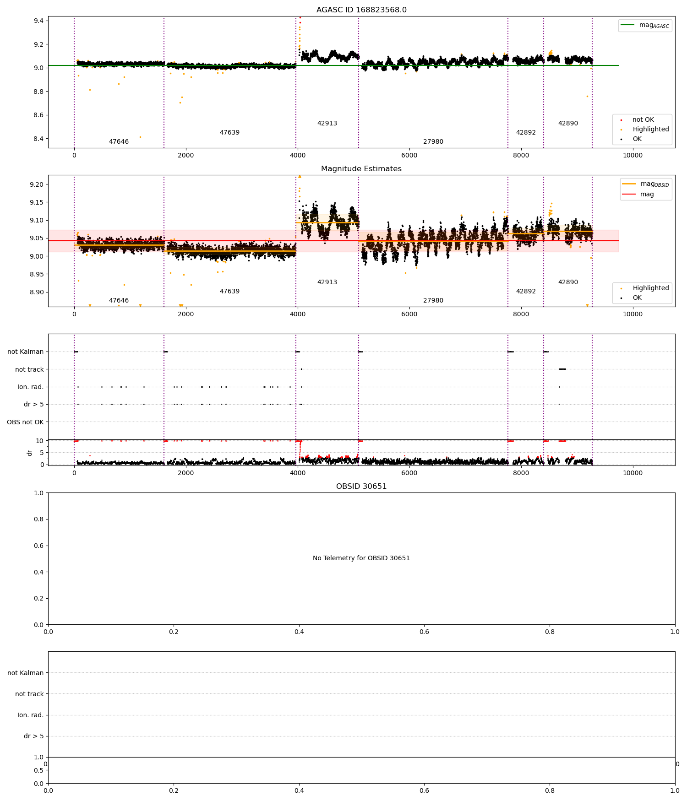Viewport: 687px width, 801px height.
Task: Click OBSID label 42892 in the top plot
Action: click(526, 133)
